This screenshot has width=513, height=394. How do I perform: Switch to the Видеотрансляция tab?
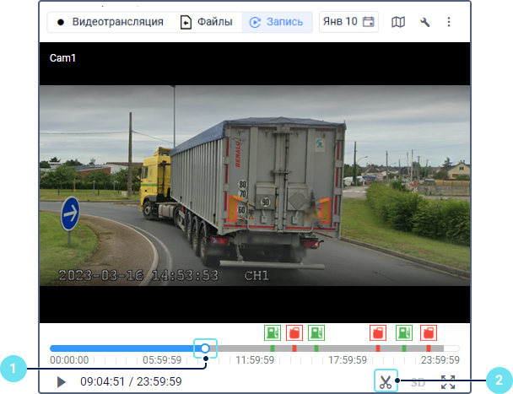pyautogui.click(x=111, y=22)
